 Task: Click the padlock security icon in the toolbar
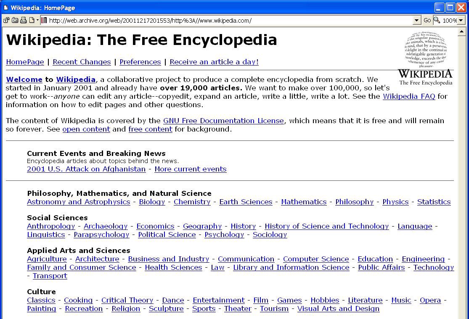[x=6, y=20]
